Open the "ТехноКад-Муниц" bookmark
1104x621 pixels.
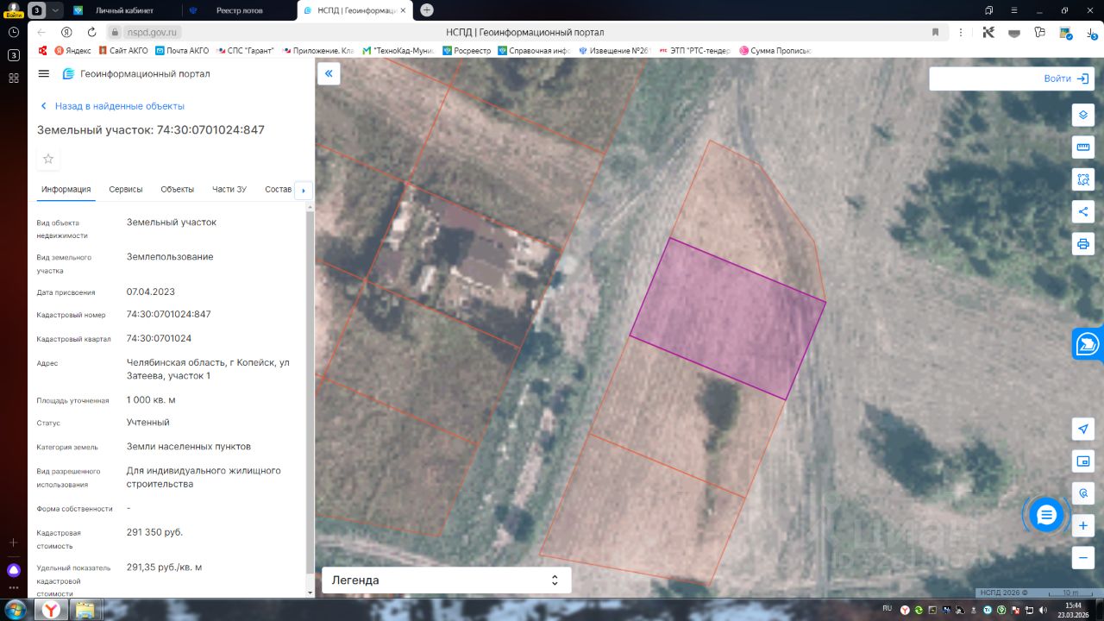pyautogui.click(x=398, y=51)
